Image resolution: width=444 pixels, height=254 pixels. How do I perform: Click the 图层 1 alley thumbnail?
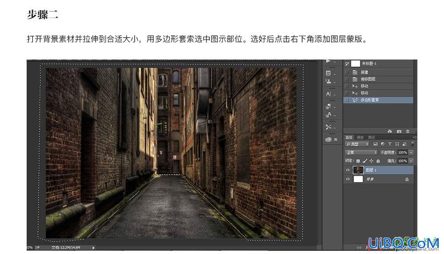(x=358, y=170)
